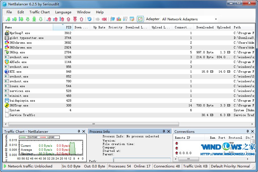
Task: Toggle auto-hide pin on Connections panel
Action: [248, 131]
